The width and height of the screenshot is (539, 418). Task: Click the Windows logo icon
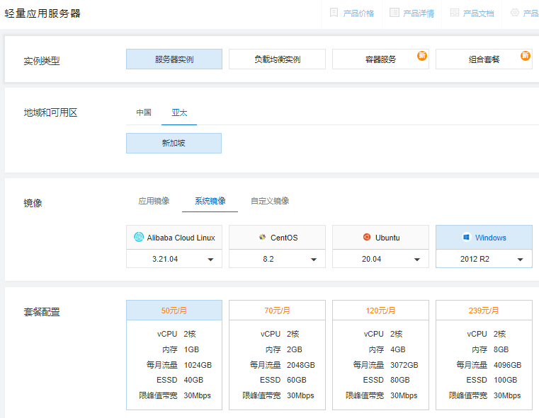[x=467, y=237]
